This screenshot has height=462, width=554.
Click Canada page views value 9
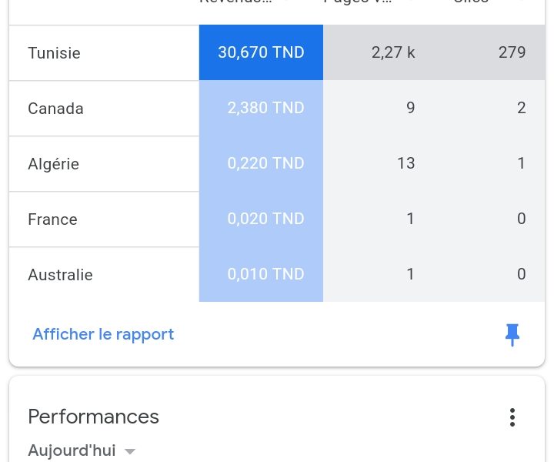click(411, 108)
